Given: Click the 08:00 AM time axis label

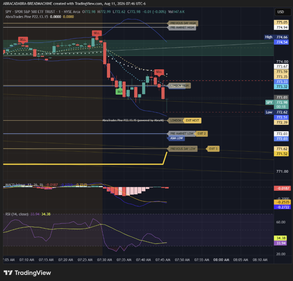Looking at the screenshot, I should click(x=221, y=260).
